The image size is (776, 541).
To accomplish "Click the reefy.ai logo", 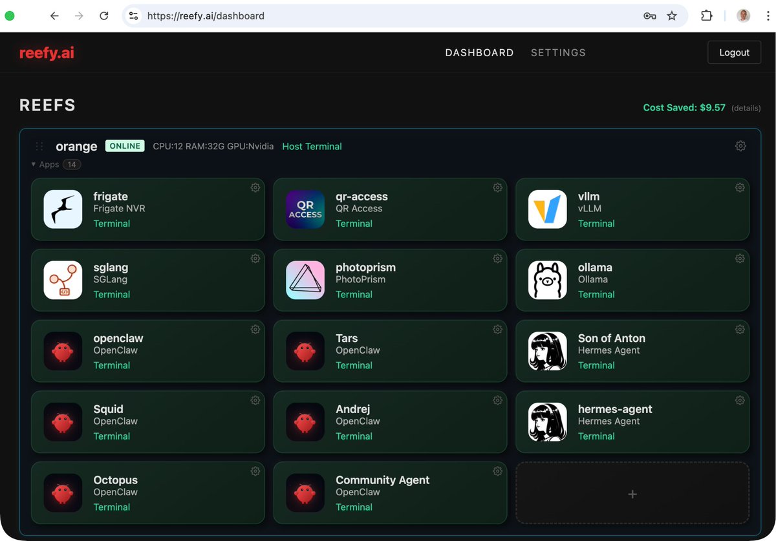I will (47, 53).
